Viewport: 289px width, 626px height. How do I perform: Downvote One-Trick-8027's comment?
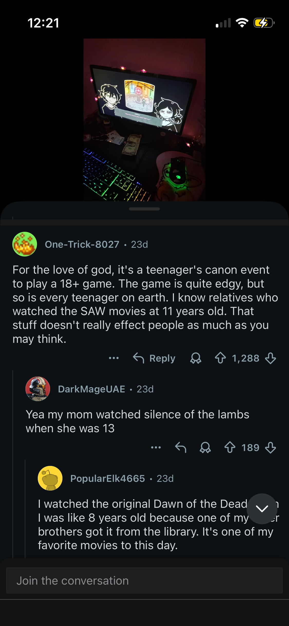271,358
